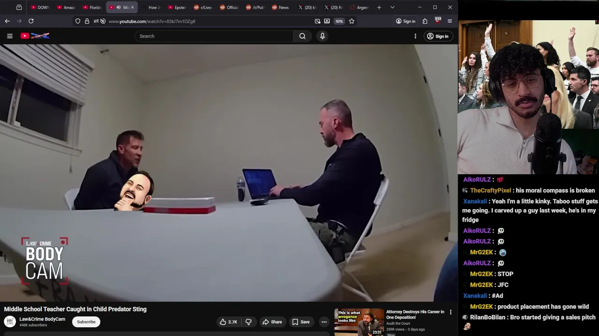Switch to the Epstein tab

[177, 7]
